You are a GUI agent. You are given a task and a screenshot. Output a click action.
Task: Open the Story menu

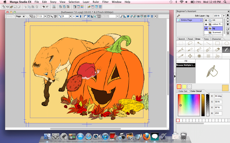pos(53,2)
